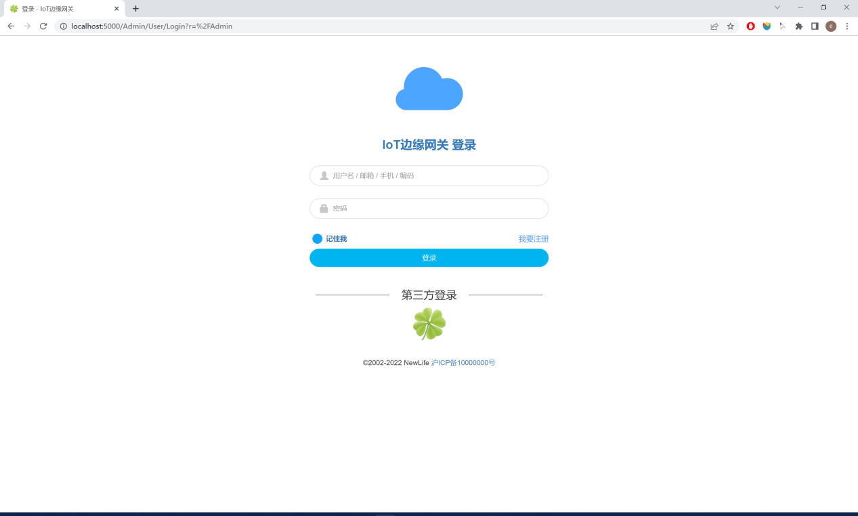Open the 沪ICP备10000000号 footer link

click(x=463, y=363)
